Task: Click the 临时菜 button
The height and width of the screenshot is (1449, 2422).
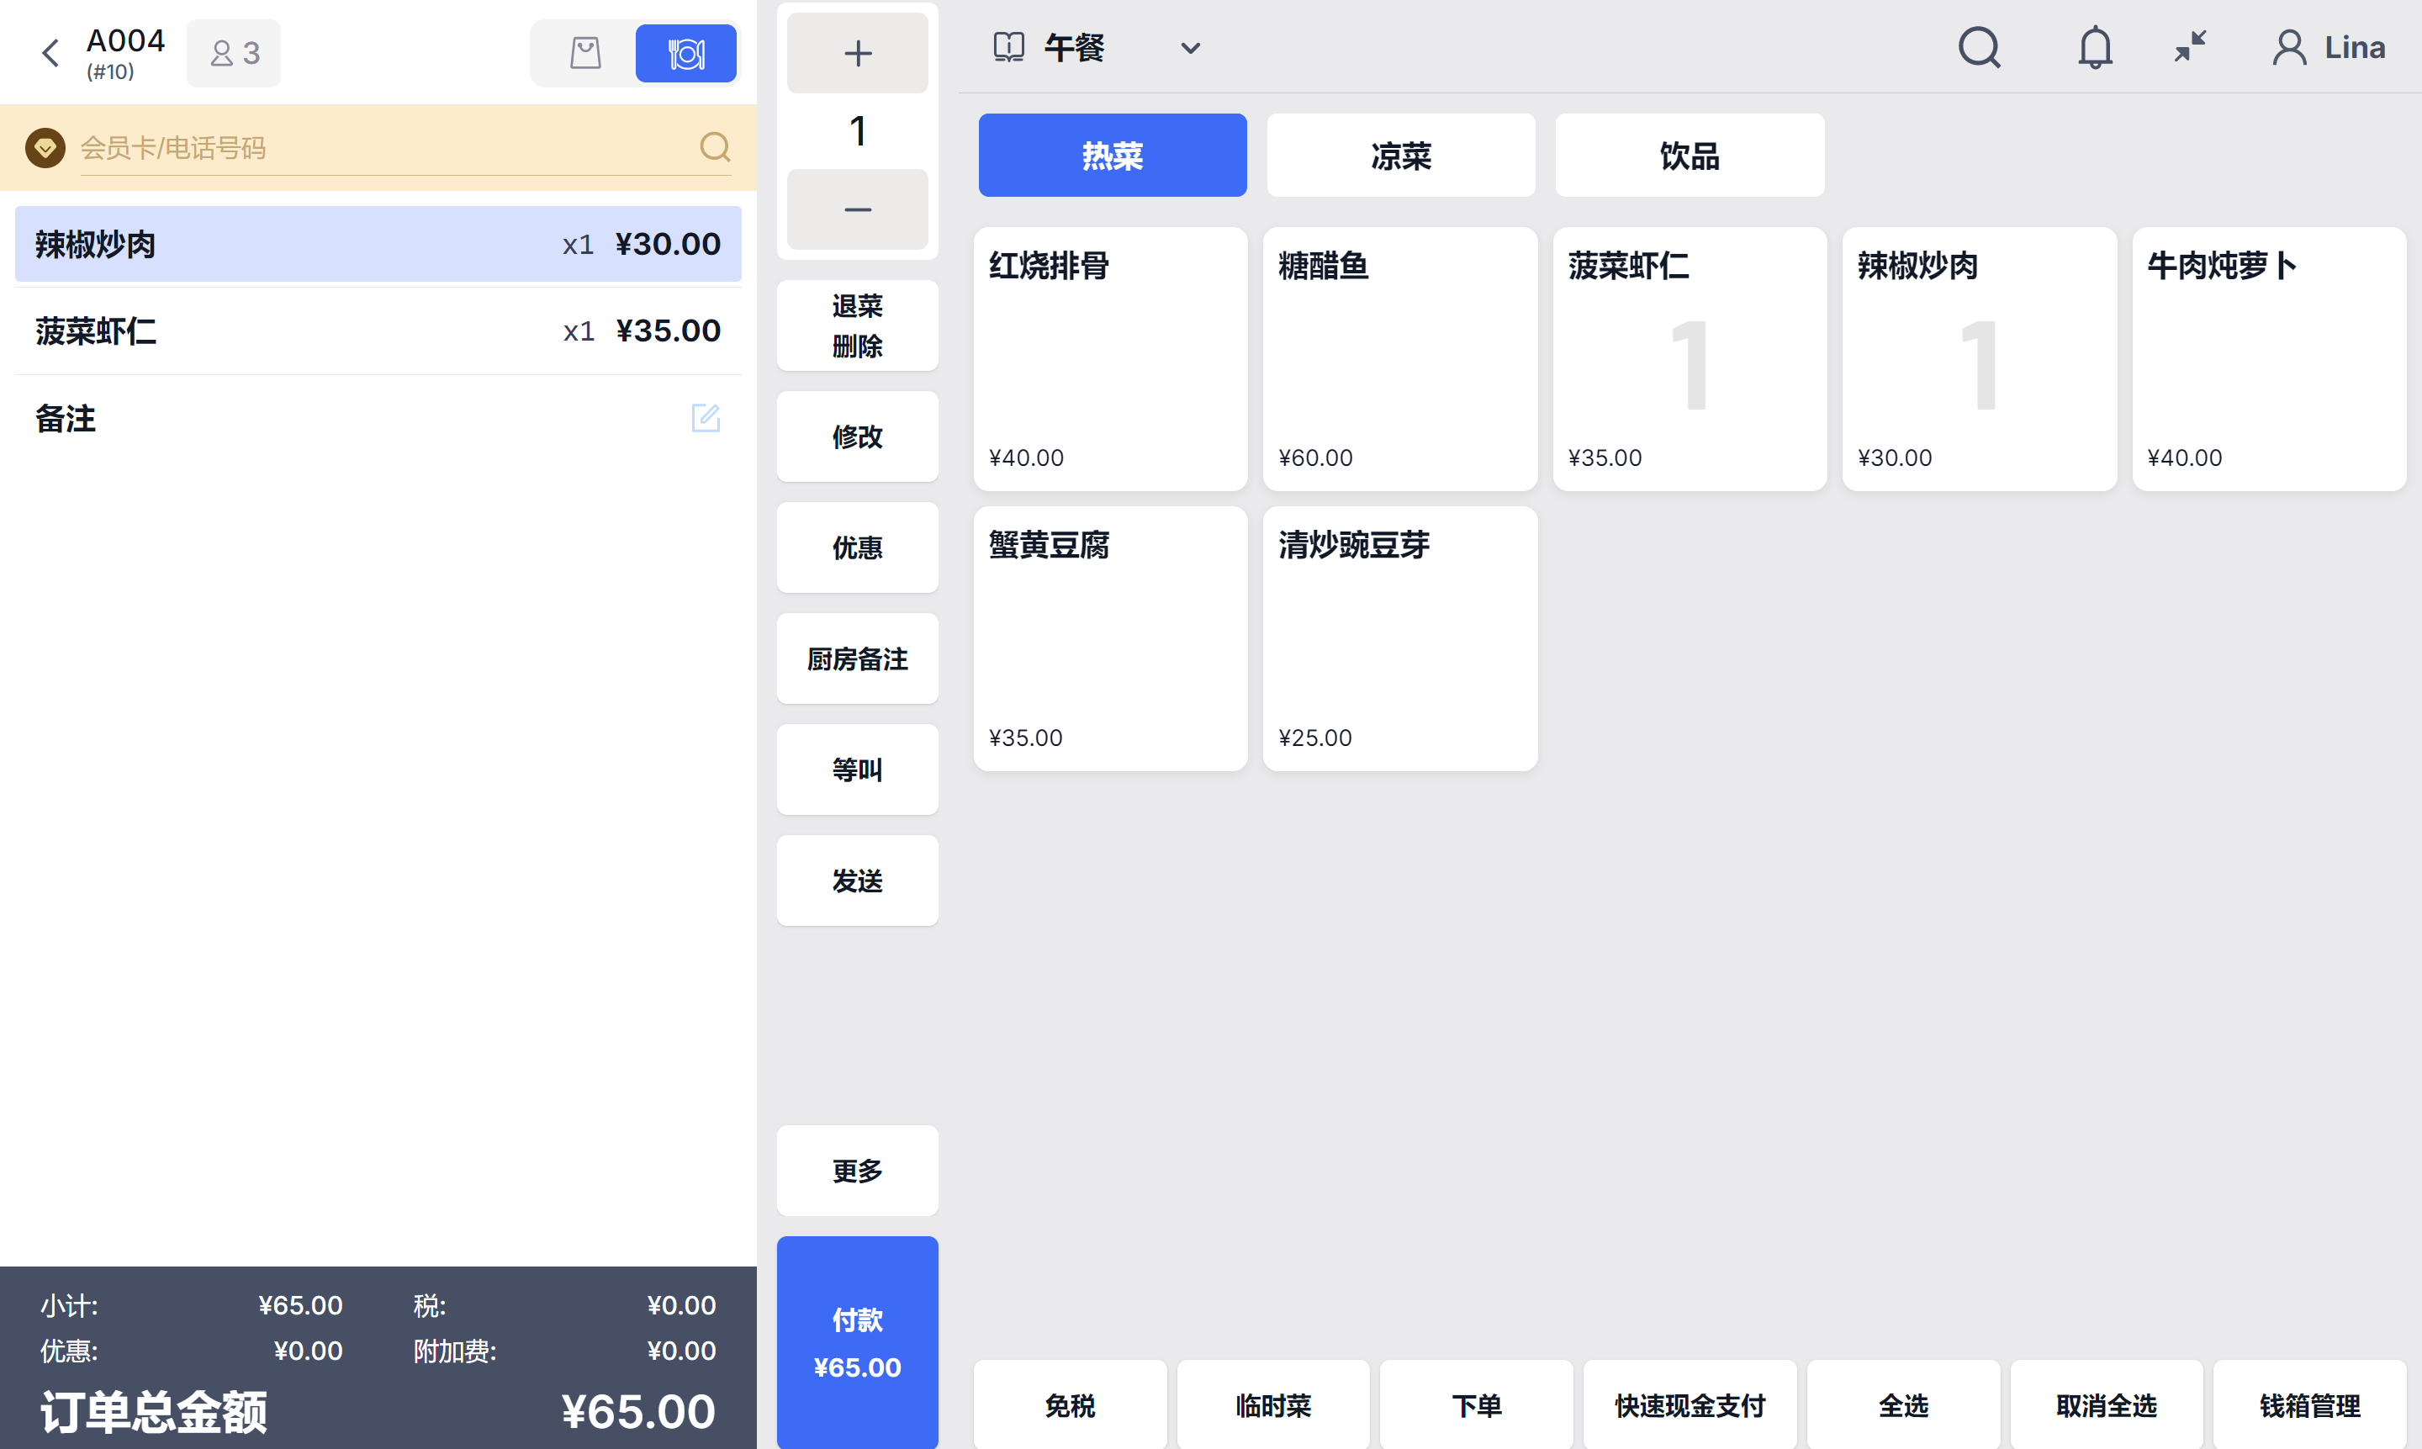Action: coord(1273,1405)
